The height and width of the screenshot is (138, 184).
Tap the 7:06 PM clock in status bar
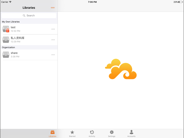(x=92, y=2)
